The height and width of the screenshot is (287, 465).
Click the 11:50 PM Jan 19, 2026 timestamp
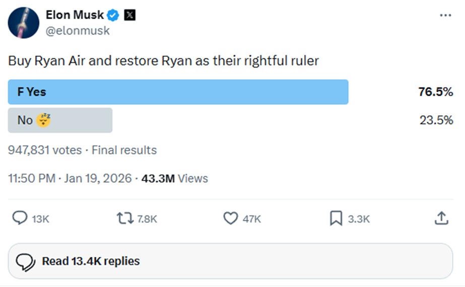tap(70, 178)
